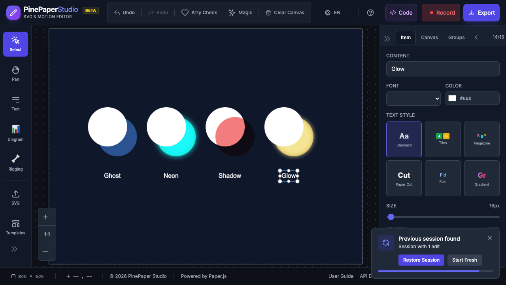
Task: Apply the Gradient text style
Action: click(x=481, y=178)
